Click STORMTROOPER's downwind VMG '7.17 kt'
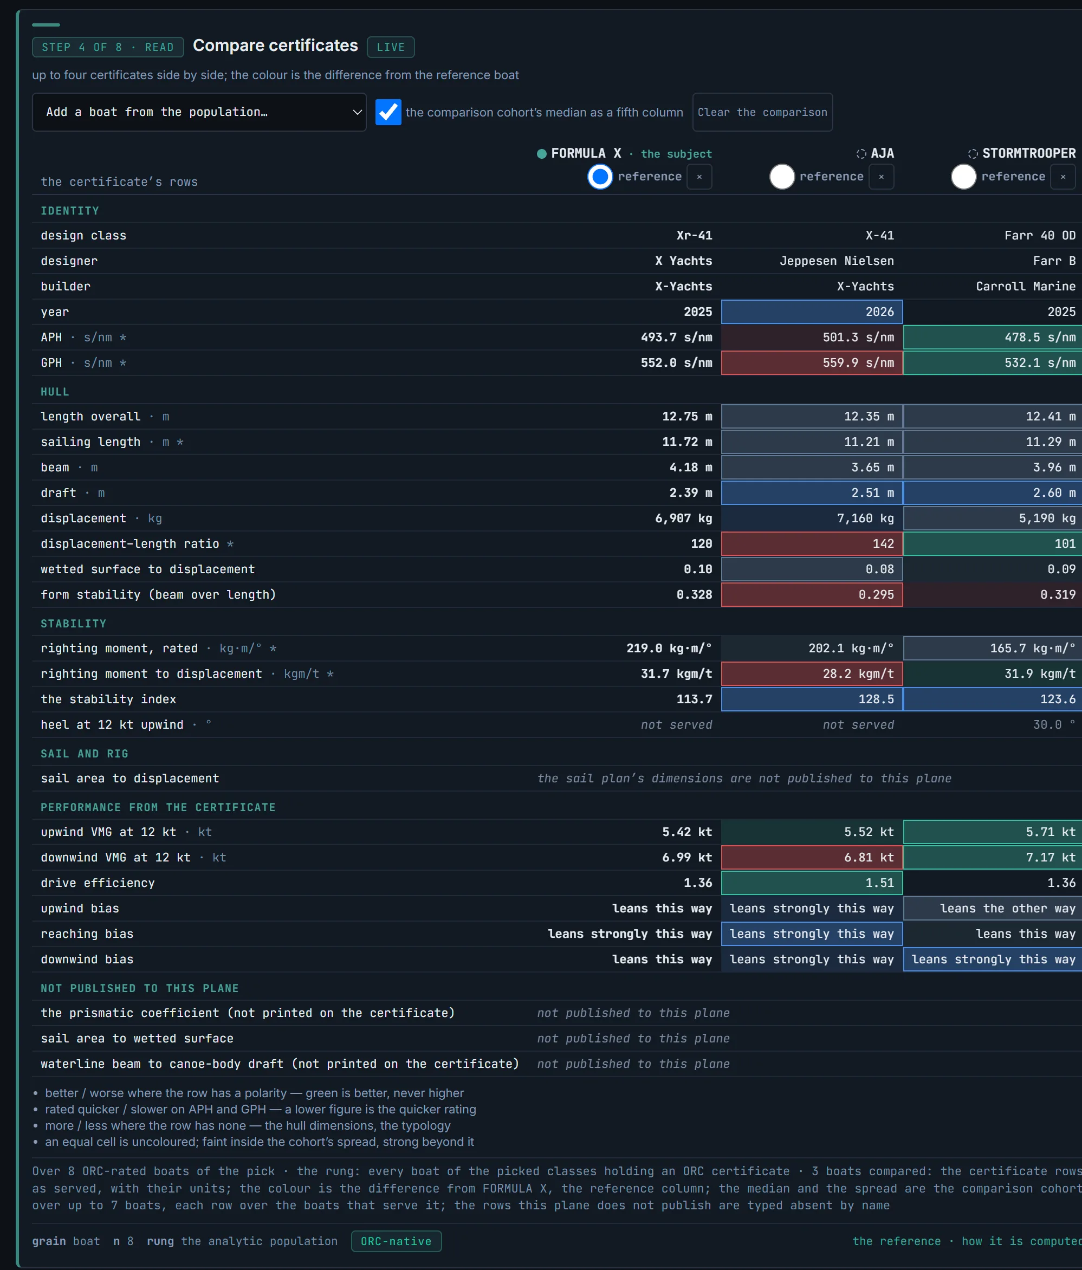 coord(993,858)
